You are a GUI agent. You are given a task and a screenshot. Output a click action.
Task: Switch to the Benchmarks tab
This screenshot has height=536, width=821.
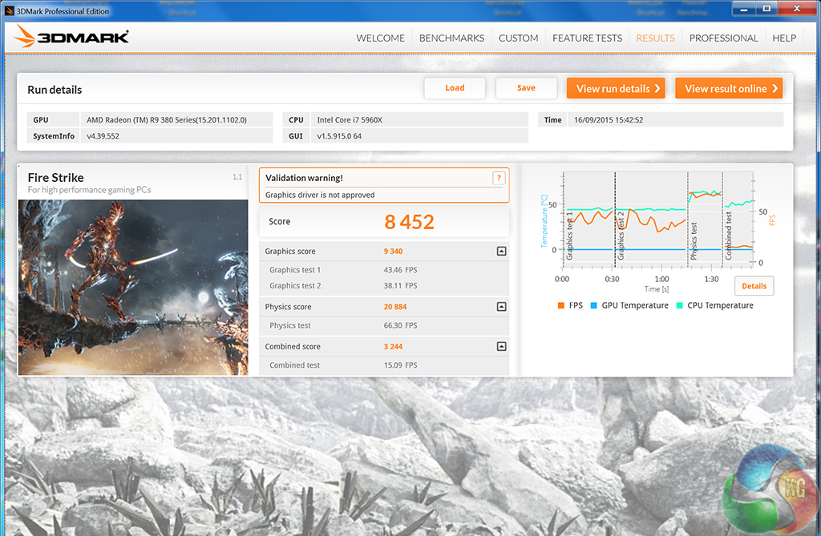click(x=451, y=38)
